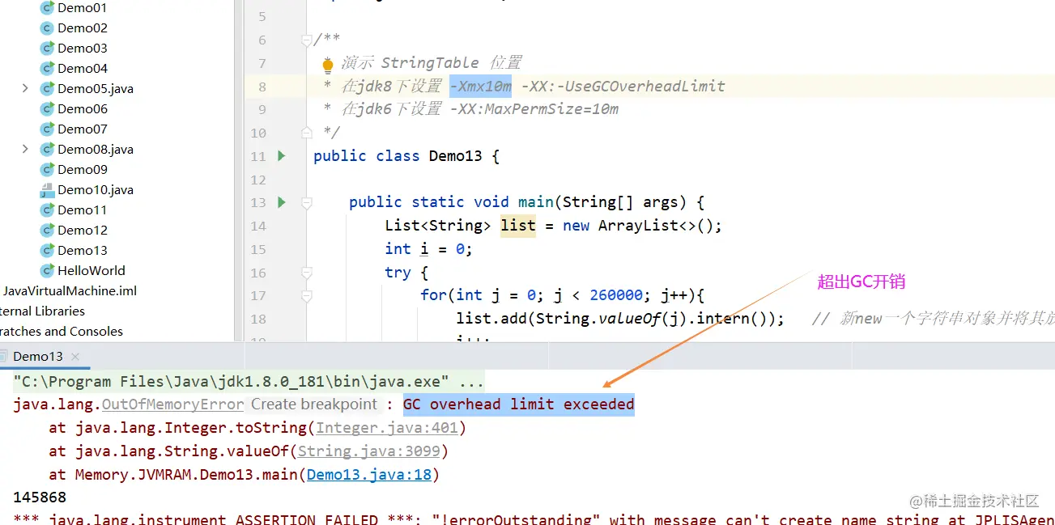The height and width of the screenshot is (525, 1055).
Task: Click the HelloWorld class icon
Action: (x=47, y=271)
